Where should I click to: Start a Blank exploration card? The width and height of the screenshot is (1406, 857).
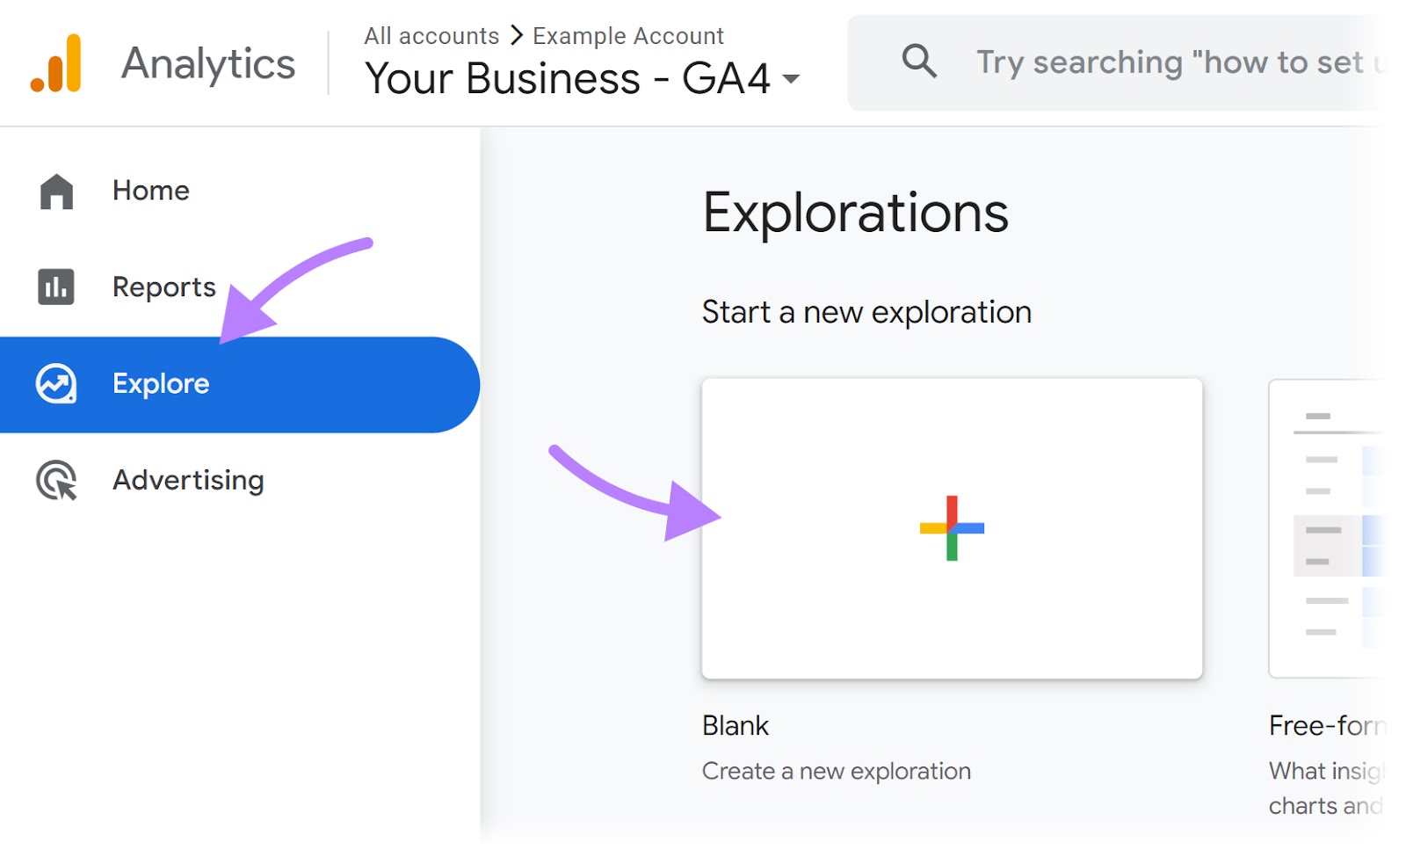951,527
